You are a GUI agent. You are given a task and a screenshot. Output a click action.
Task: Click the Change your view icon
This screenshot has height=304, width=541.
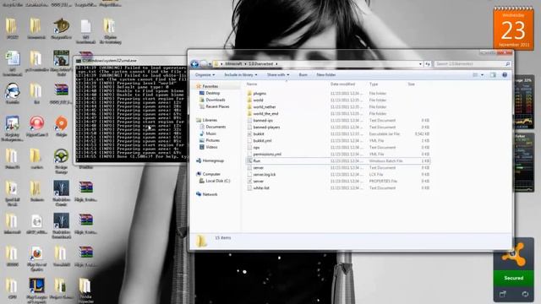coord(475,75)
